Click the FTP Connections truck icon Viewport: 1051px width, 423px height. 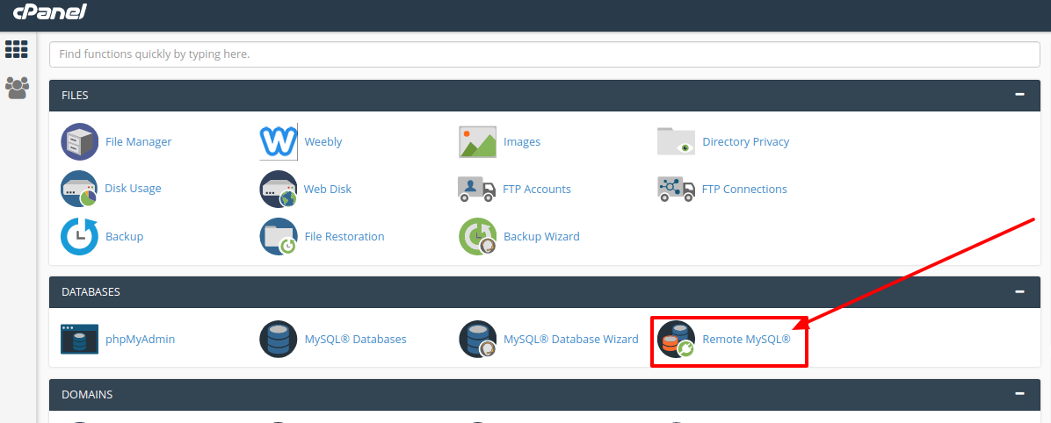(x=676, y=189)
